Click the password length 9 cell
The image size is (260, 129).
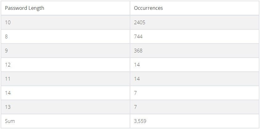point(65,51)
